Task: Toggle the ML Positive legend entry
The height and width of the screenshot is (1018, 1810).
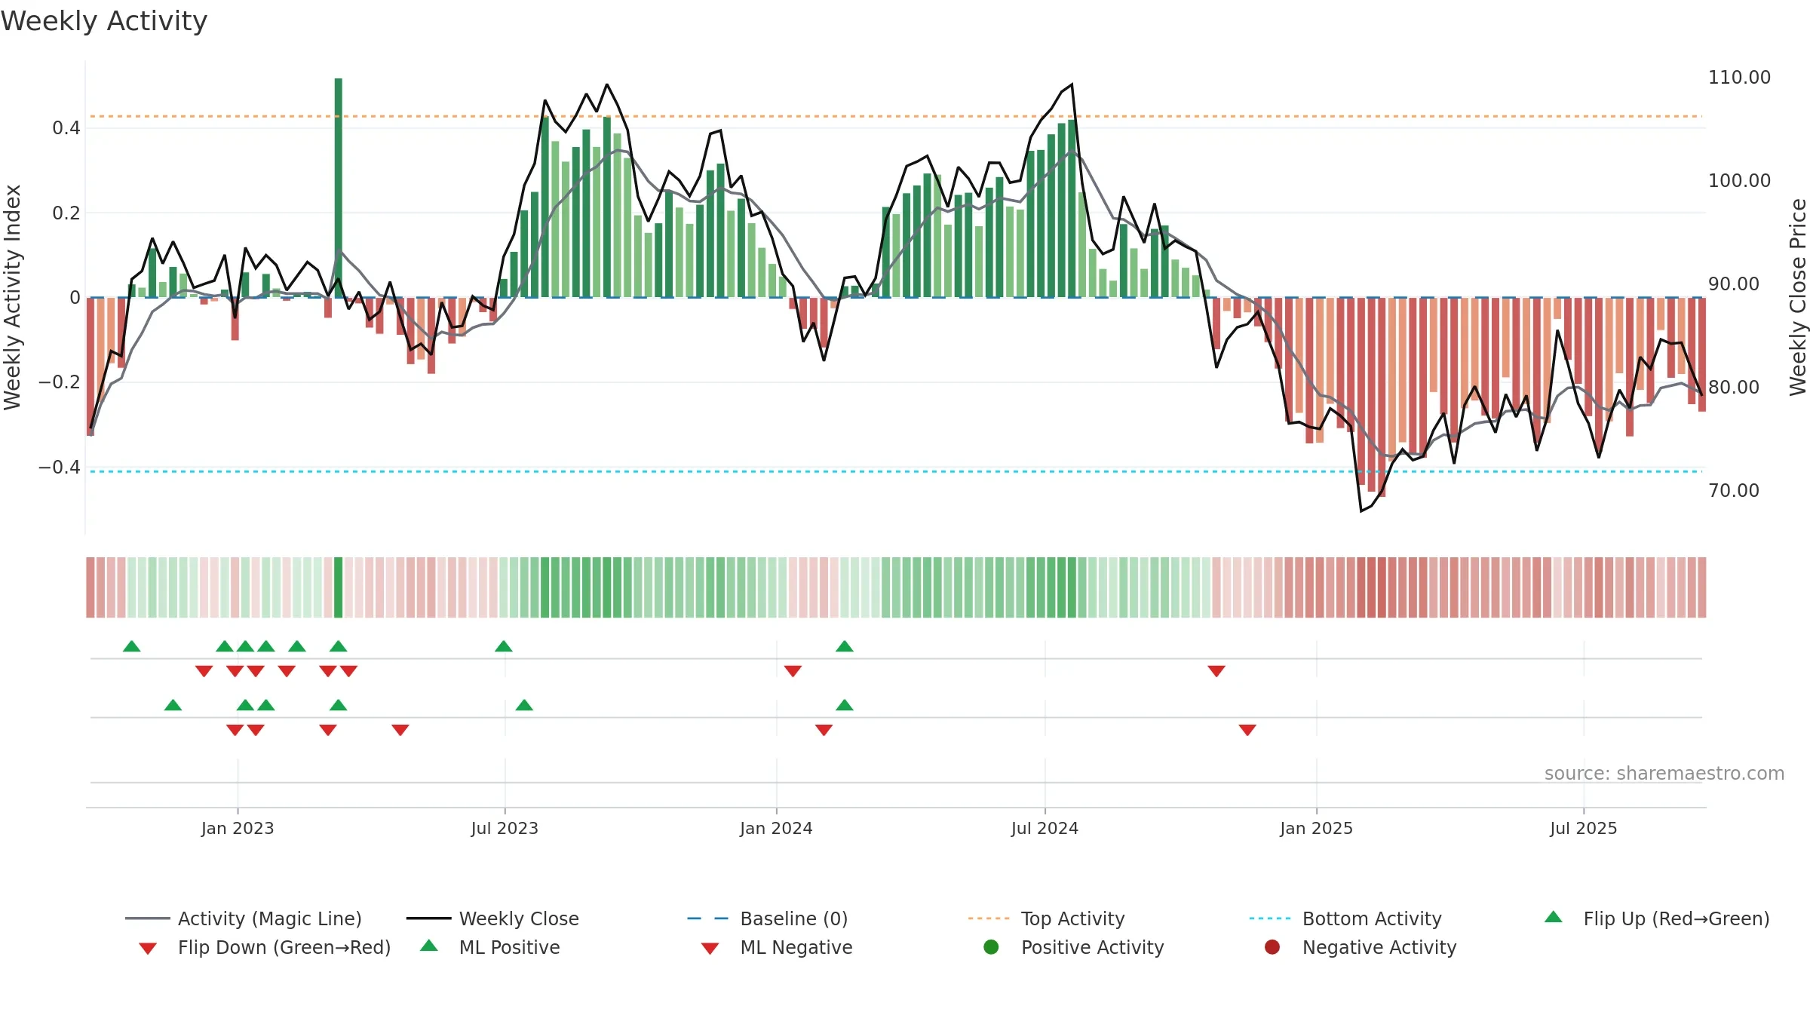Action: pyautogui.click(x=490, y=947)
